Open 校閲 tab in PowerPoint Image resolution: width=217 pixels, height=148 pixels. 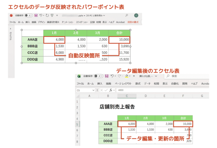pos(99,22)
